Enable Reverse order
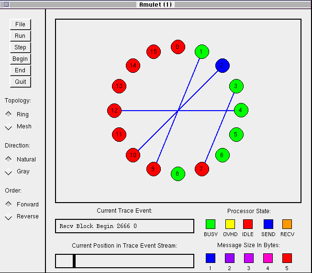Viewport: 312px width, 273px height. [9, 216]
